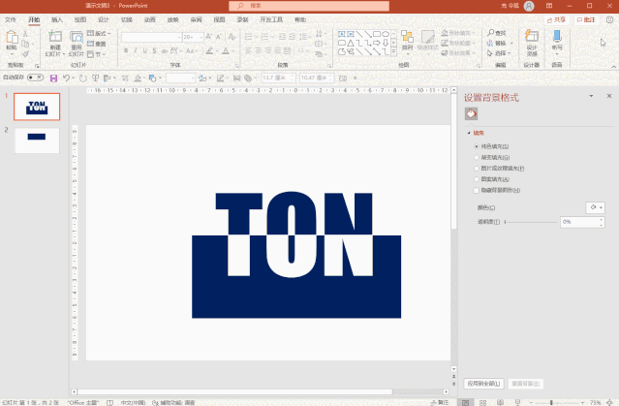Click the New Slide (新建幻灯片) icon
619x406 pixels.
click(55, 36)
